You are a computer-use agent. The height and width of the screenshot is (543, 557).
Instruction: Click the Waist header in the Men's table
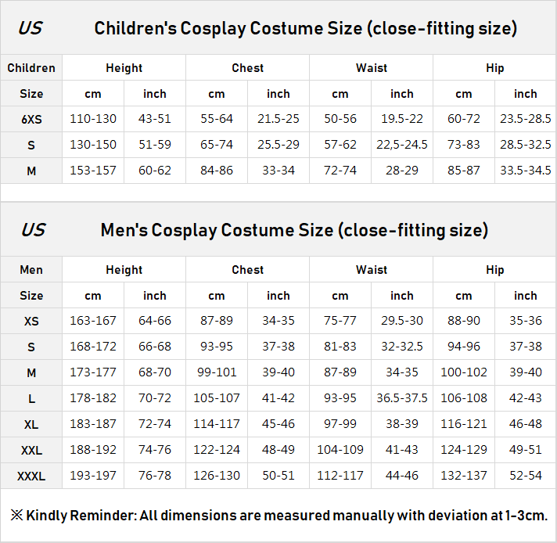[371, 270]
